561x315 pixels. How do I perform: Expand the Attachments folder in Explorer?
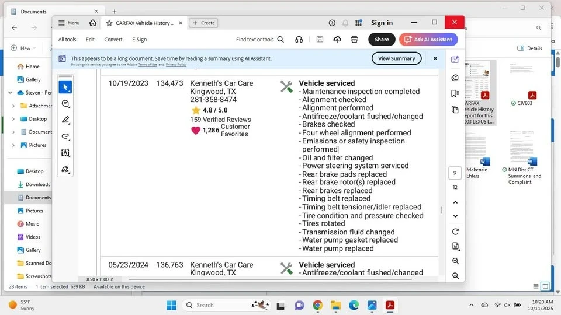click(x=13, y=106)
